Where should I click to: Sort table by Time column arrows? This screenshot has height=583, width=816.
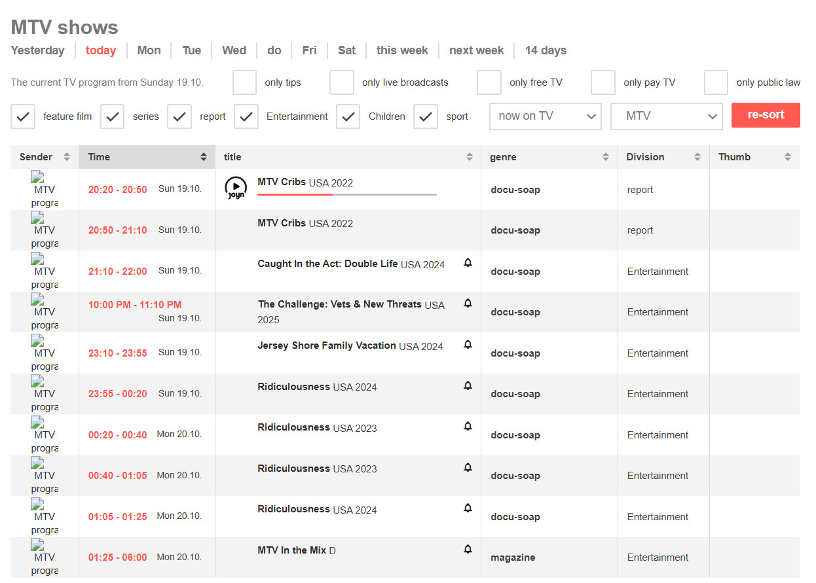point(203,157)
